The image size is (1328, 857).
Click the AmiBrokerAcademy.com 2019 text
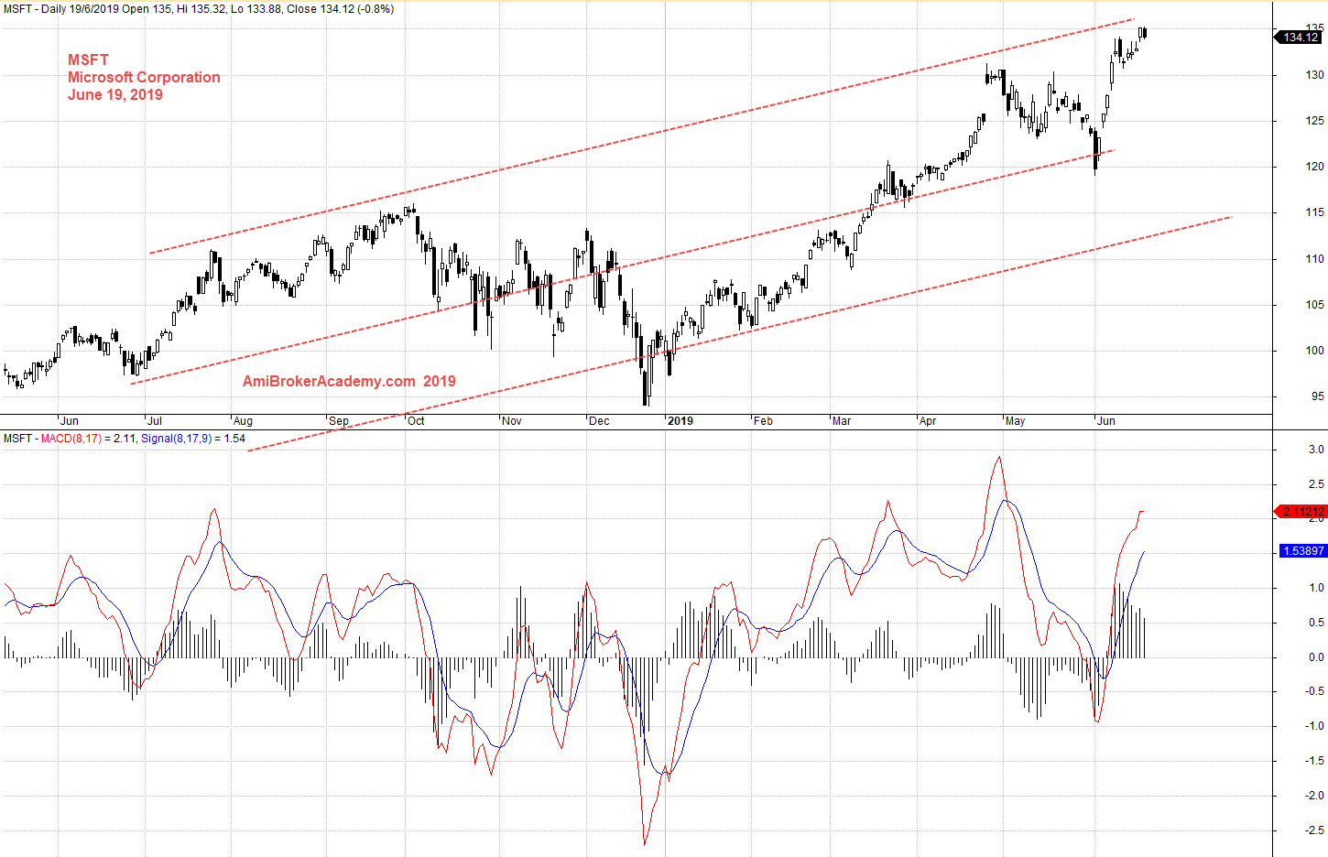click(x=349, y=382)
